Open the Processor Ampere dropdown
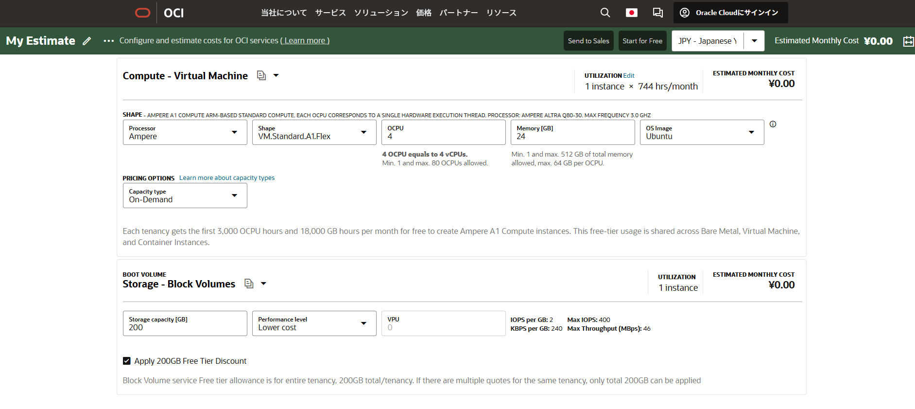This screenshot has width=915, height=409. (x=185, y=132)
